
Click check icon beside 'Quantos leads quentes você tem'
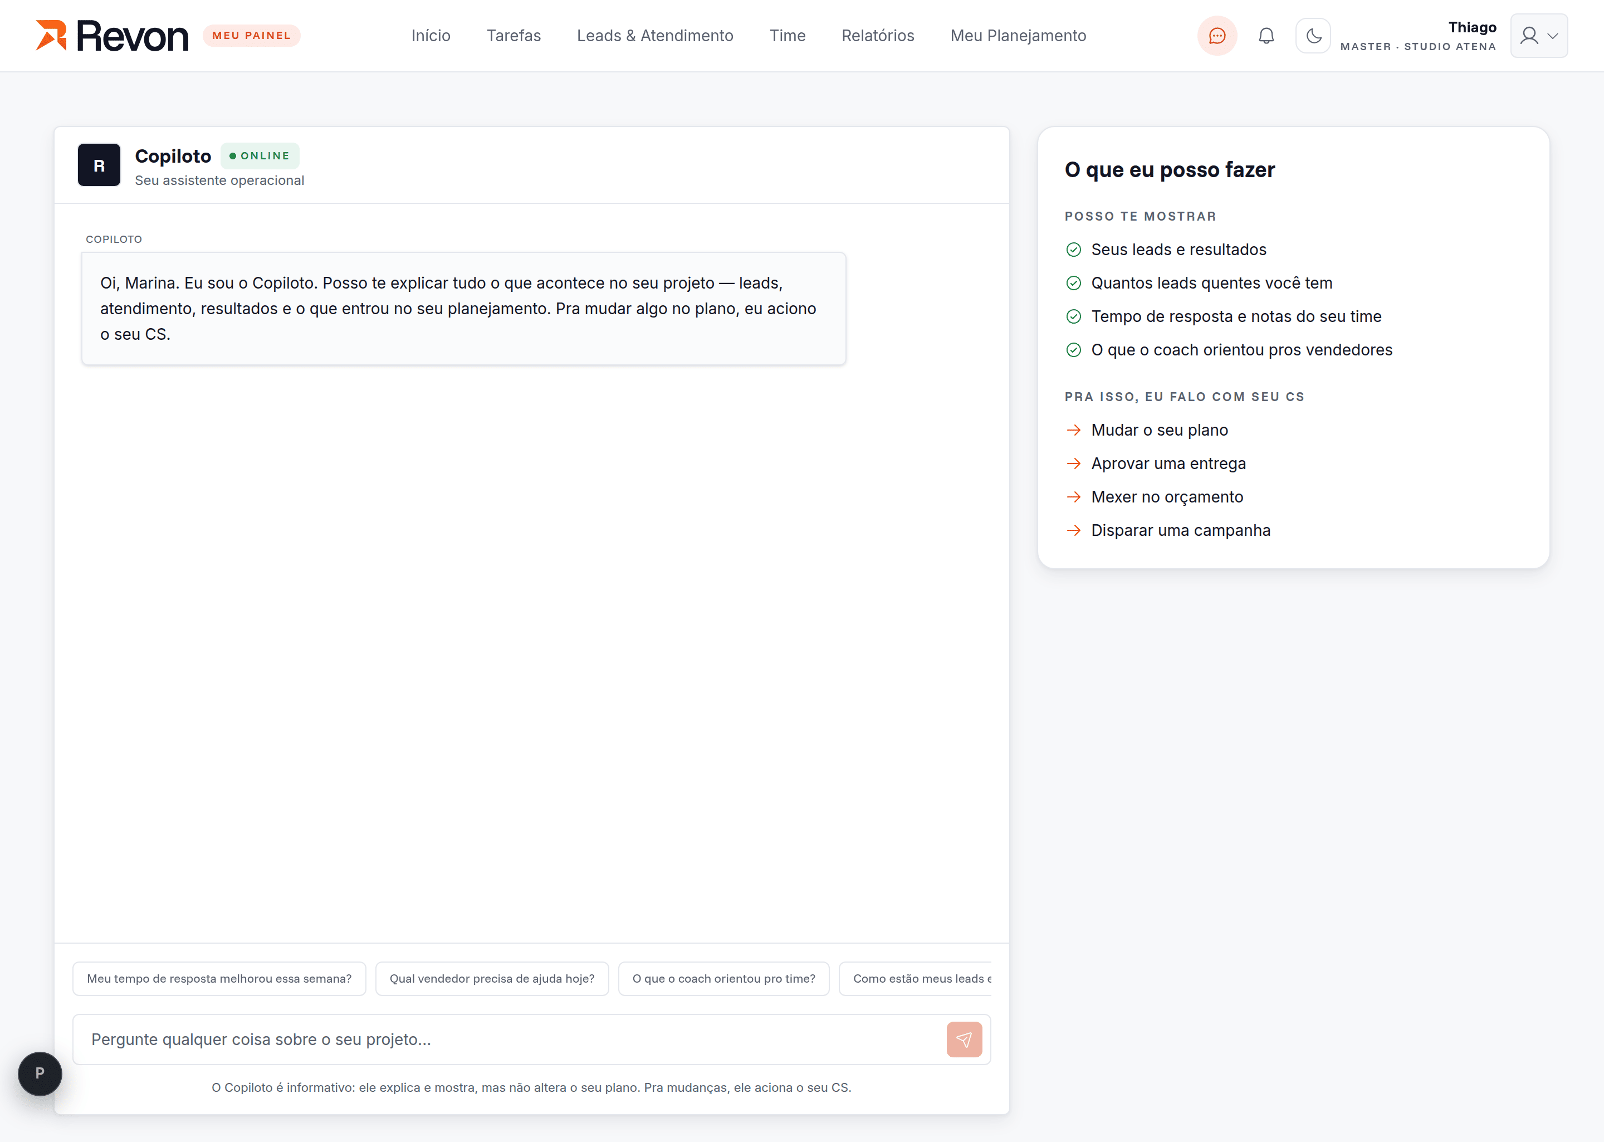[1073, 282]
